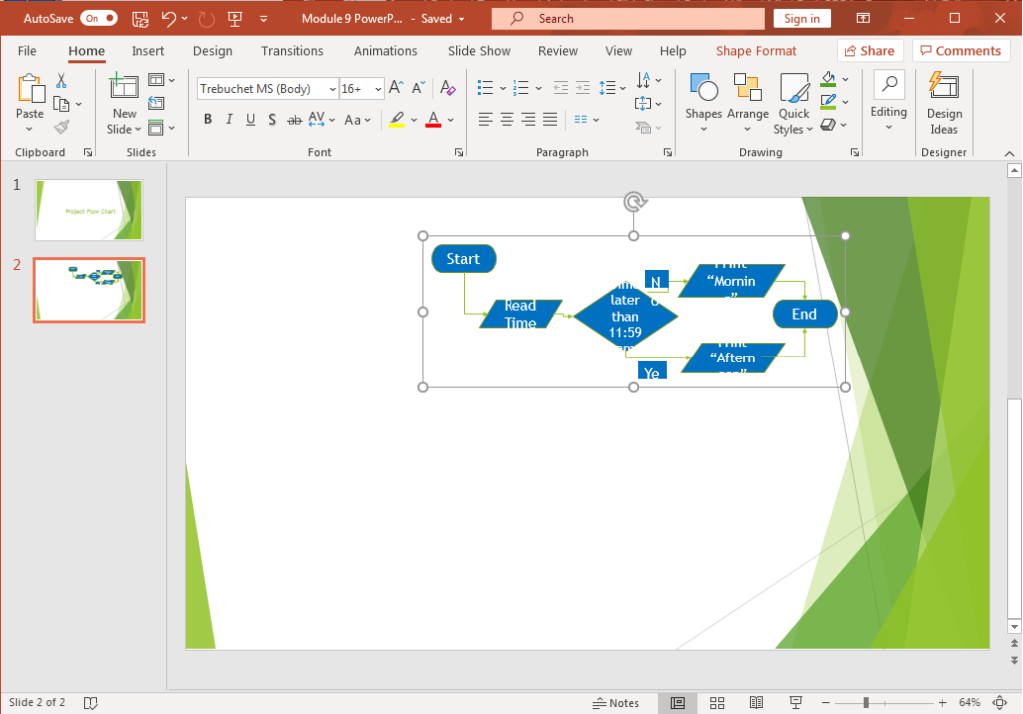The height and width of the screenshot is (714, 1023).
Task: Click the Format Painter icon
Action: [x=62, y=127]
